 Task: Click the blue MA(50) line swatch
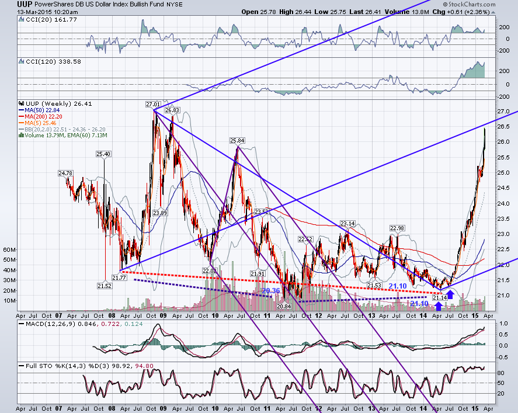coord(22,110)
